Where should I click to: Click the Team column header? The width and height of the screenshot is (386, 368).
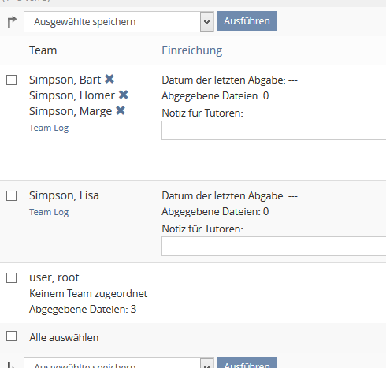(x=43, y=50)
